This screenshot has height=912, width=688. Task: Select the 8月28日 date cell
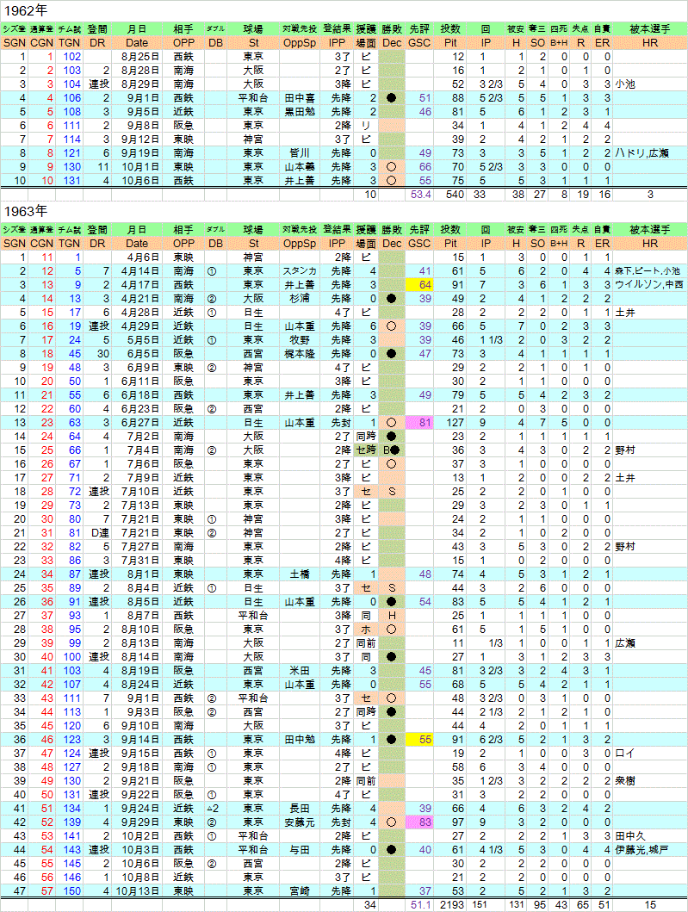pos(137,71)
